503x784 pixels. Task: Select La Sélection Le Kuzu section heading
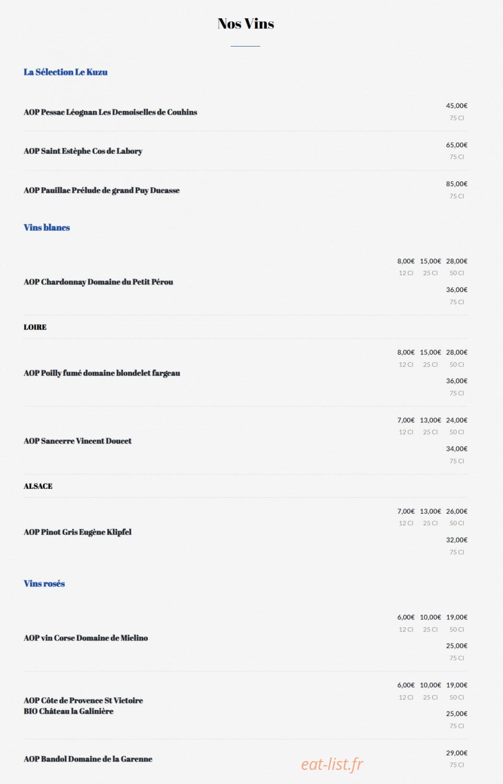[65, 72]
